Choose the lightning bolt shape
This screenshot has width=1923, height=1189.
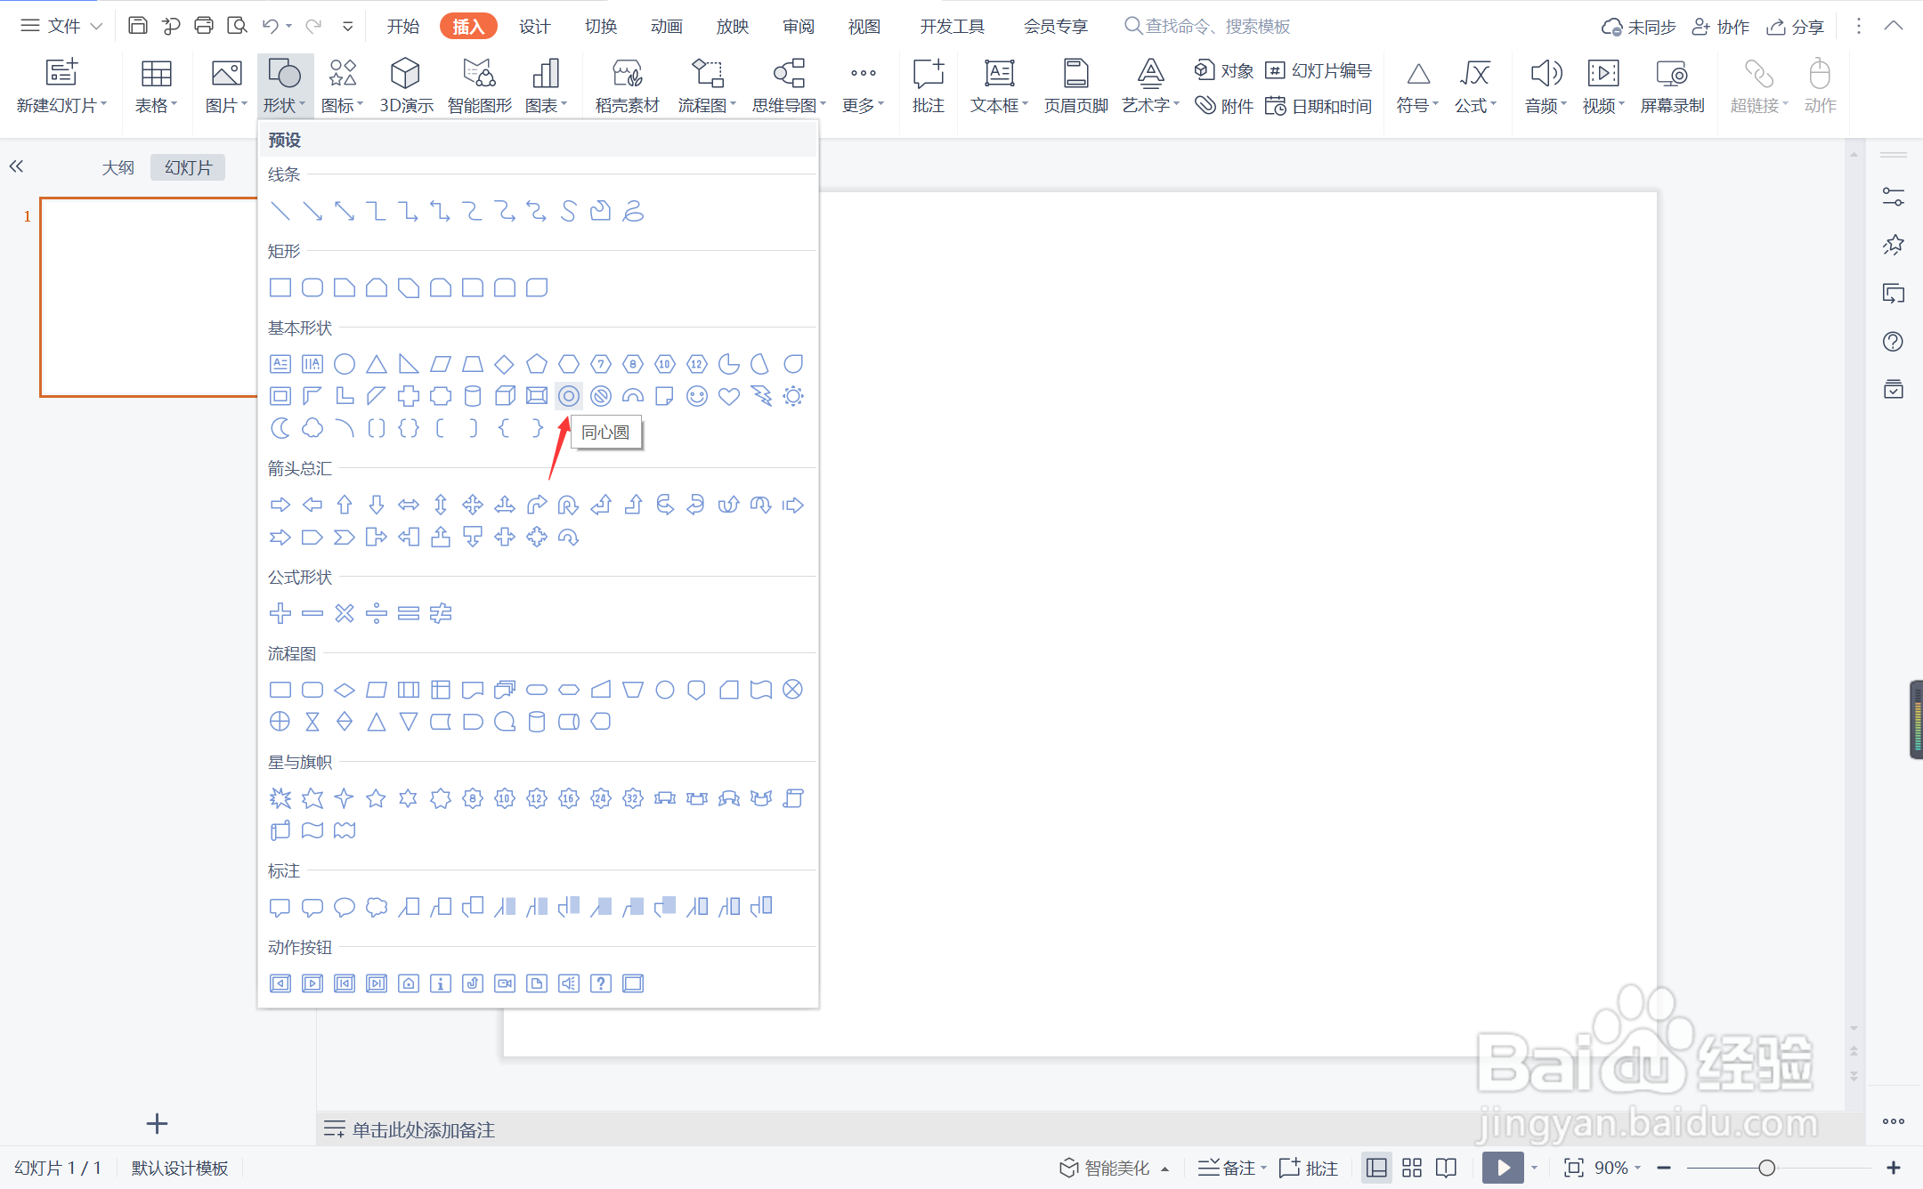761,396
